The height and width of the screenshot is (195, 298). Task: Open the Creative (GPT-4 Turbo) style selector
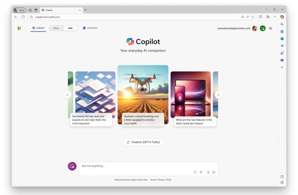click(143, 142)
